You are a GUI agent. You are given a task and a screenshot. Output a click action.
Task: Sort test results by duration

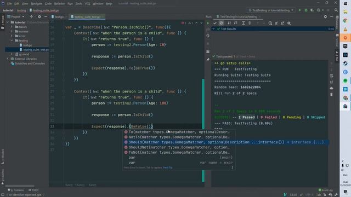pyautogui.click(x=235, y=23)
